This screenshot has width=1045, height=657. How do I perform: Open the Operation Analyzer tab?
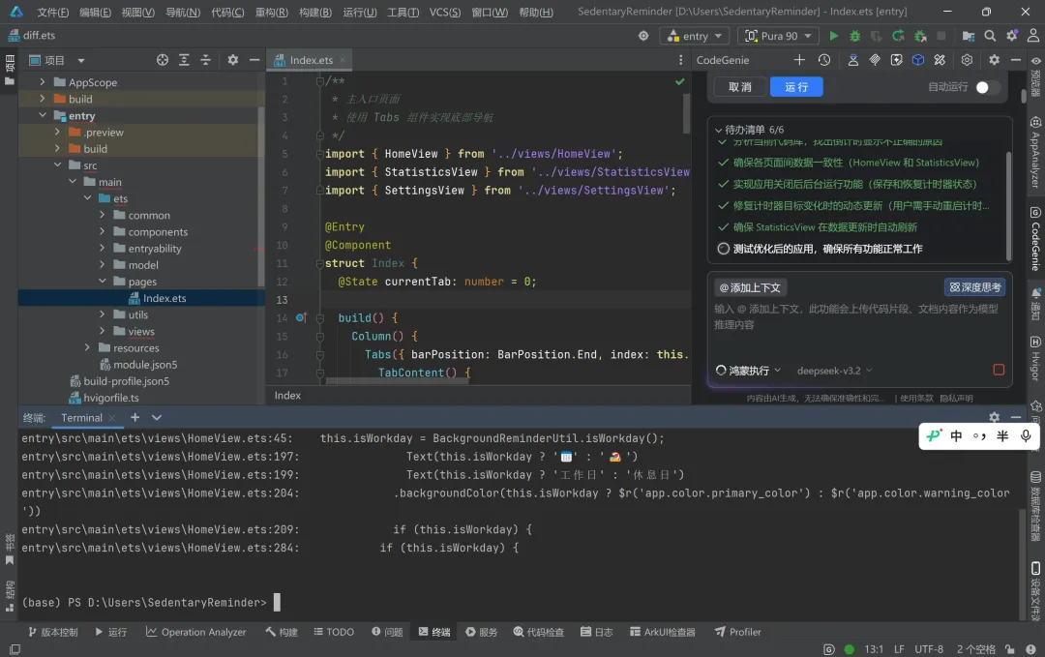tap(195, 632)
